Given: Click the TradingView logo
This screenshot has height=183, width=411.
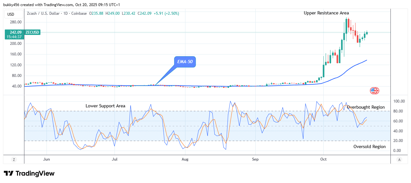Looking at the screenshot, I should click(29, 173).
